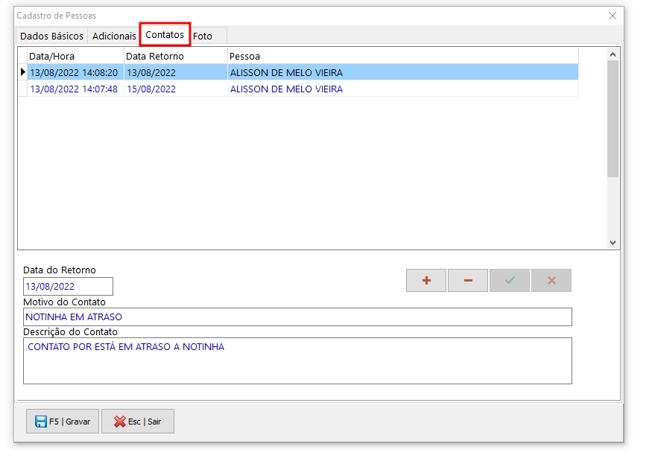Screen dimensions: 652x461
Task: Select the Contatos tab
Action: click(x=165, y=35)
